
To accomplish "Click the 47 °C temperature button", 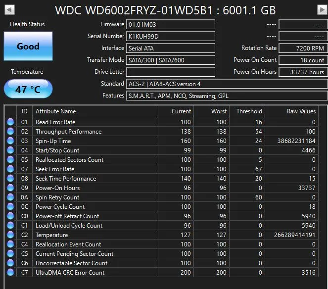I will [28, 89].
